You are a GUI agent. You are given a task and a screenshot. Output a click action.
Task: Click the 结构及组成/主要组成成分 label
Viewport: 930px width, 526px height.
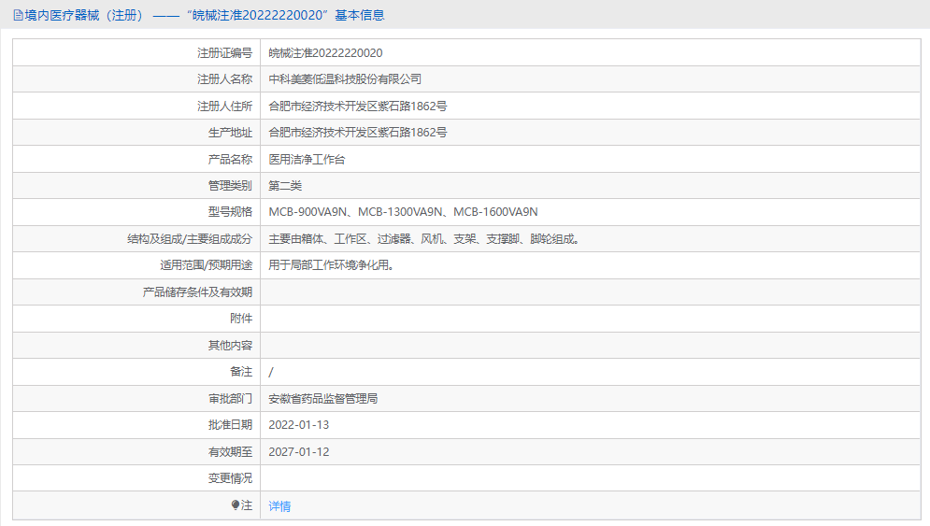190,239
